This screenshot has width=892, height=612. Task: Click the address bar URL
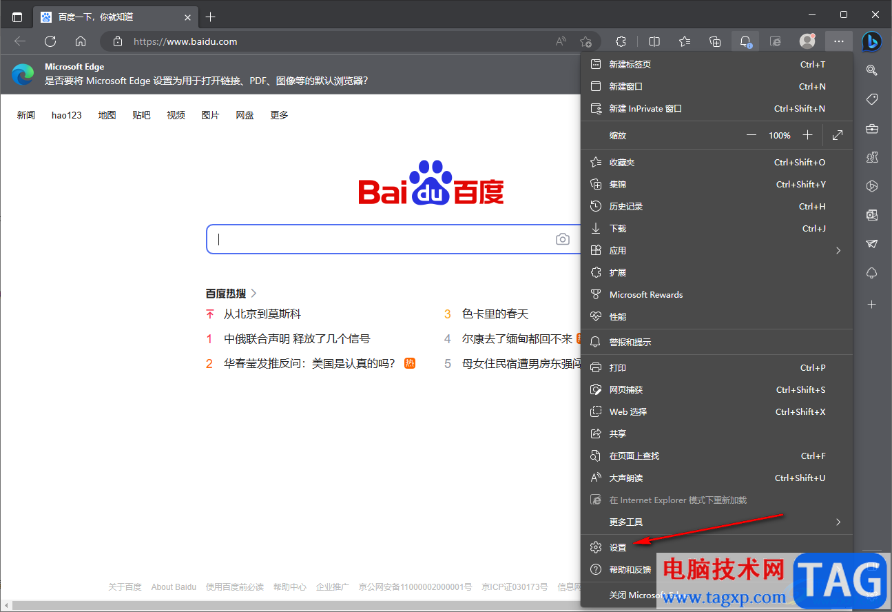(x=185, y=41)
